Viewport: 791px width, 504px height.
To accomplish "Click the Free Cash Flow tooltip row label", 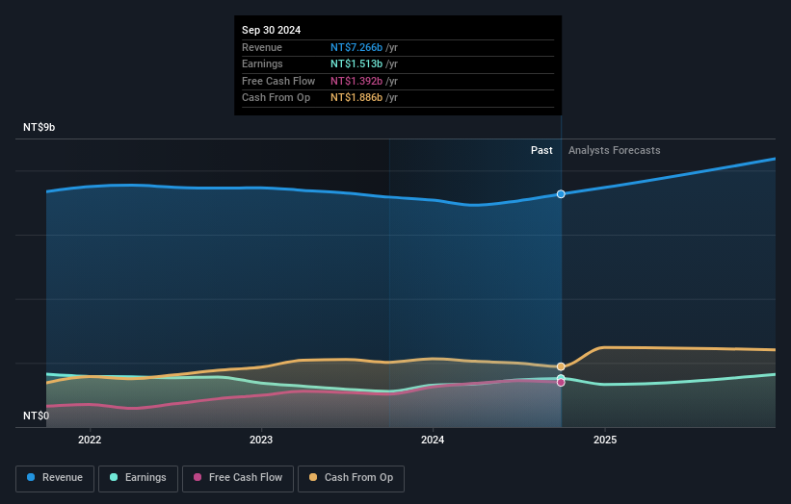I will tap(278, 81).
